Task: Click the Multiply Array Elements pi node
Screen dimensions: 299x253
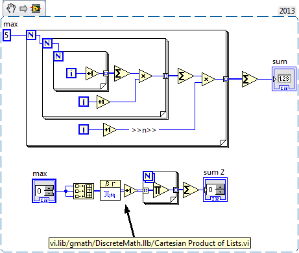Action: pos(161,190)
